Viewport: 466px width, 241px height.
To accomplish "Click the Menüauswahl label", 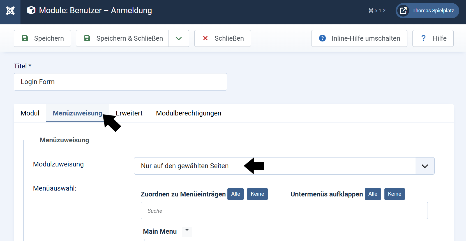I will pos(55,188).
